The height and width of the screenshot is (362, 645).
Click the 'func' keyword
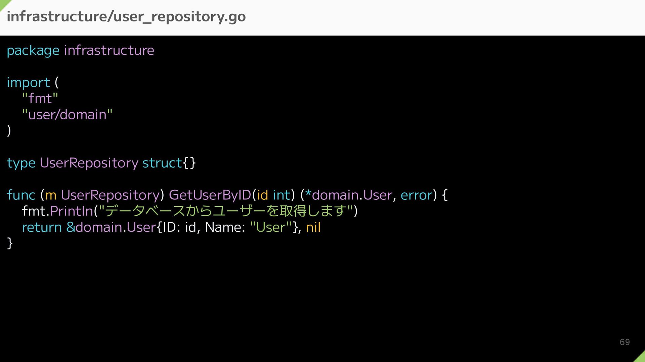pos(21,195)
